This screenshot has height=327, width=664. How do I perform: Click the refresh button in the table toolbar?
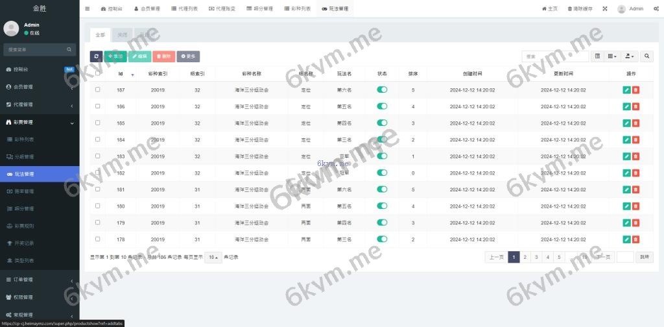tap(96, 56)
